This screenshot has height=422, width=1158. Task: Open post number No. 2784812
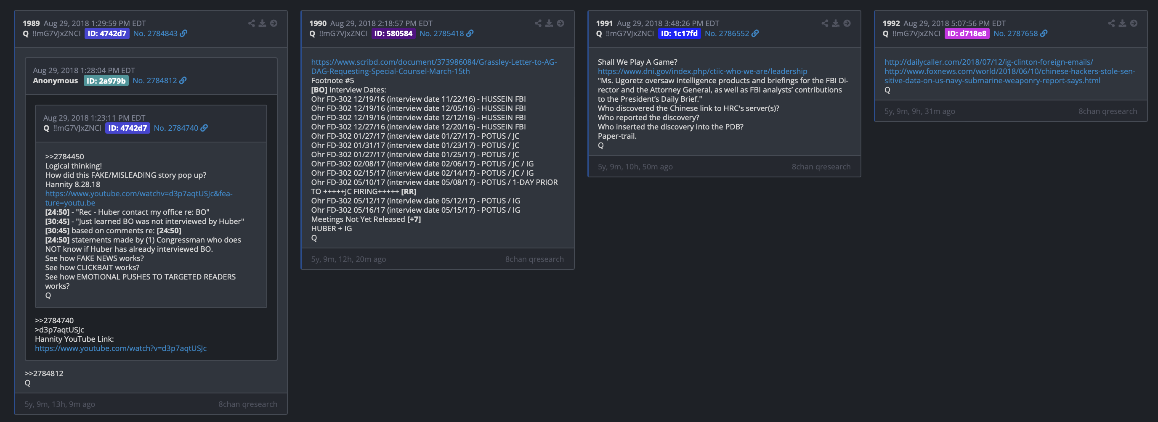[155, 80]
